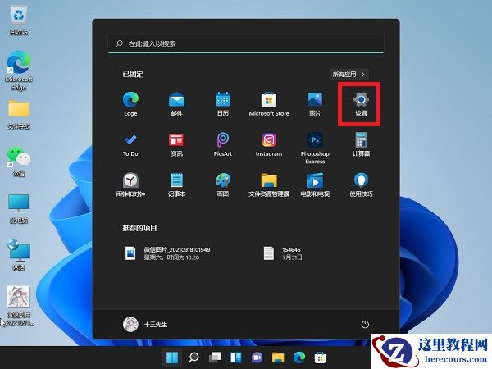Click the user account 十三先生
Screen dimensions: 492x369
pos(145,324)
